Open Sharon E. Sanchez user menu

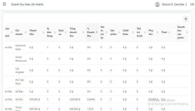coord(173,4)
